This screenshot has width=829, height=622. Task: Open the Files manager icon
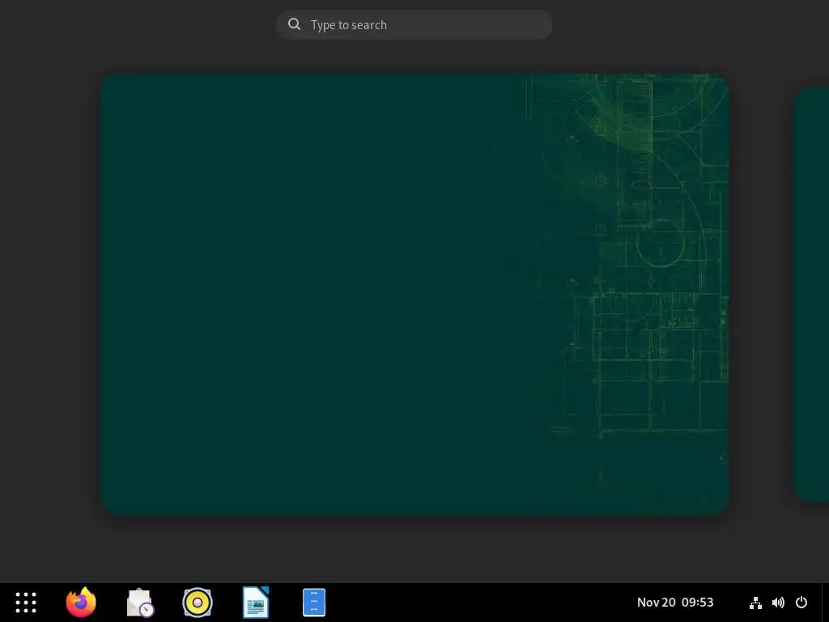[314, 603]
